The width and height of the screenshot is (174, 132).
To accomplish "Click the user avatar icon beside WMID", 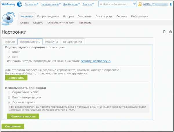I will point(140,4).
